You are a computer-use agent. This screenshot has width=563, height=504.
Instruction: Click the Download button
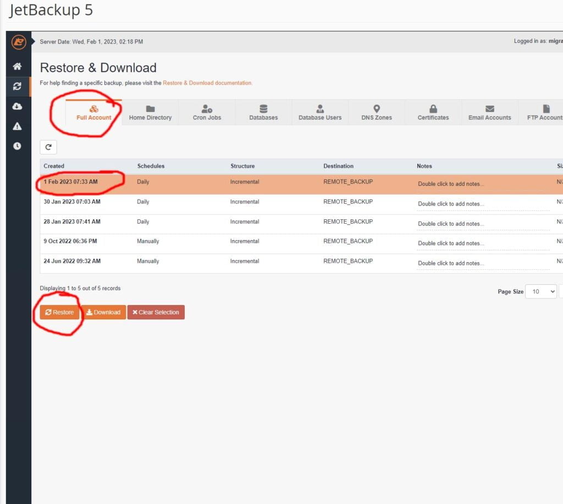(103, 312)
